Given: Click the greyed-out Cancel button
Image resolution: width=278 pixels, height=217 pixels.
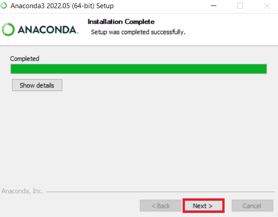Looking at the screenshot, I should coord(252,206).
